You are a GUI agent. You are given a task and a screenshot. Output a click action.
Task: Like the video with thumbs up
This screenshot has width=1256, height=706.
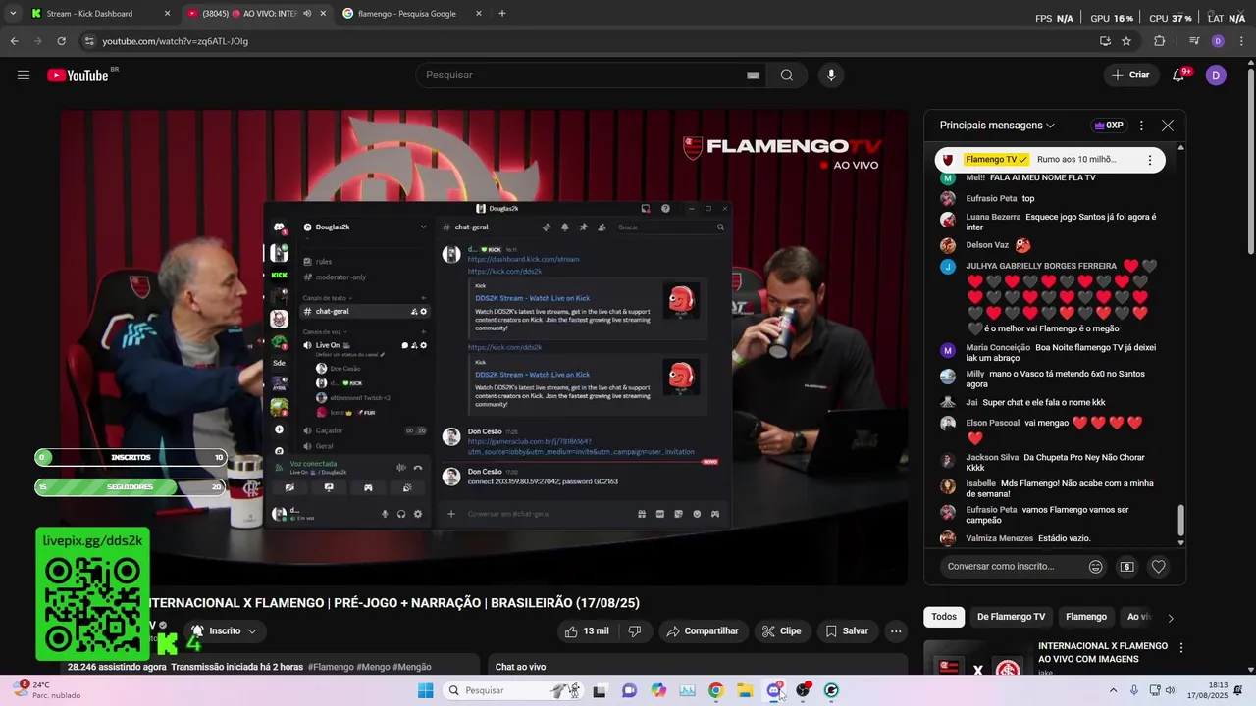[587, 631]
